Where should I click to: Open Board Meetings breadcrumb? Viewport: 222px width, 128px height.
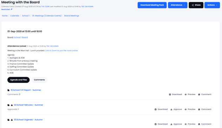point(72,16)
